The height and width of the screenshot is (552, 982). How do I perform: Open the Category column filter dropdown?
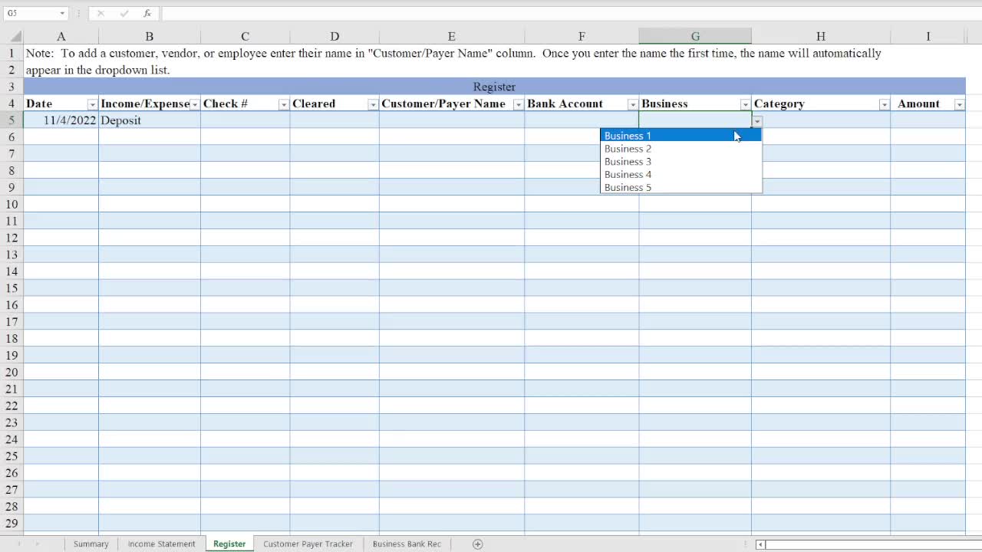(885, 103)
